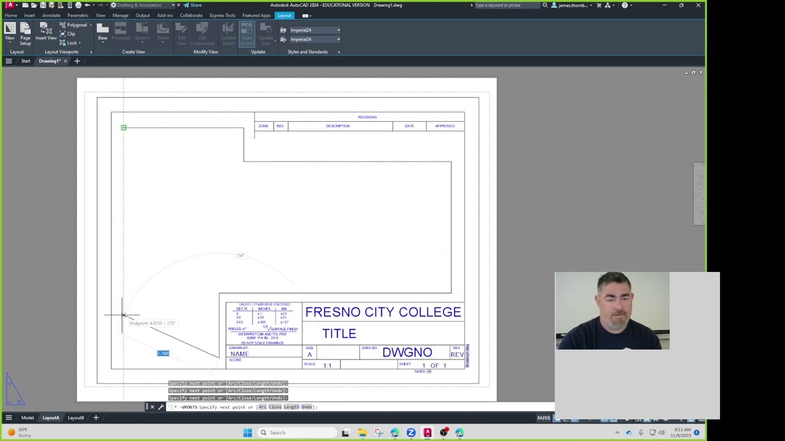Select the Projected view tool

click(x=121, y=32)
